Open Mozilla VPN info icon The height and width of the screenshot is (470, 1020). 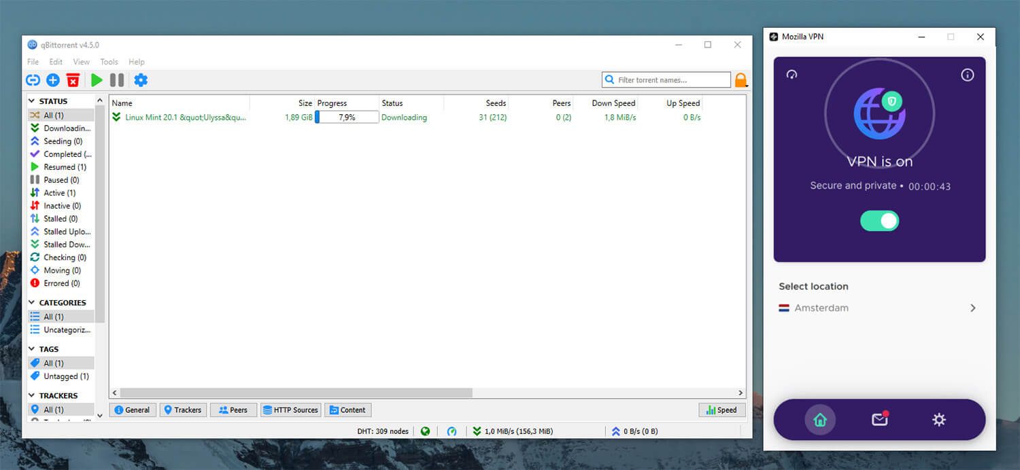[x=968, y=75]
